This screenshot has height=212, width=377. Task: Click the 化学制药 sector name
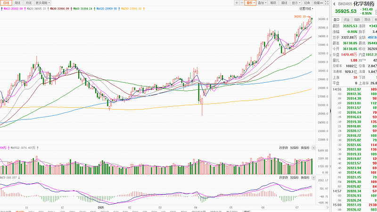[363, 4]
